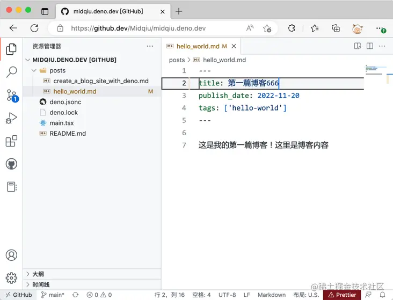Open the Accounts menu icon
Image resolution: width=393 pixels, height=300 pixels.
pyautogui.click(x=11, y=255)
